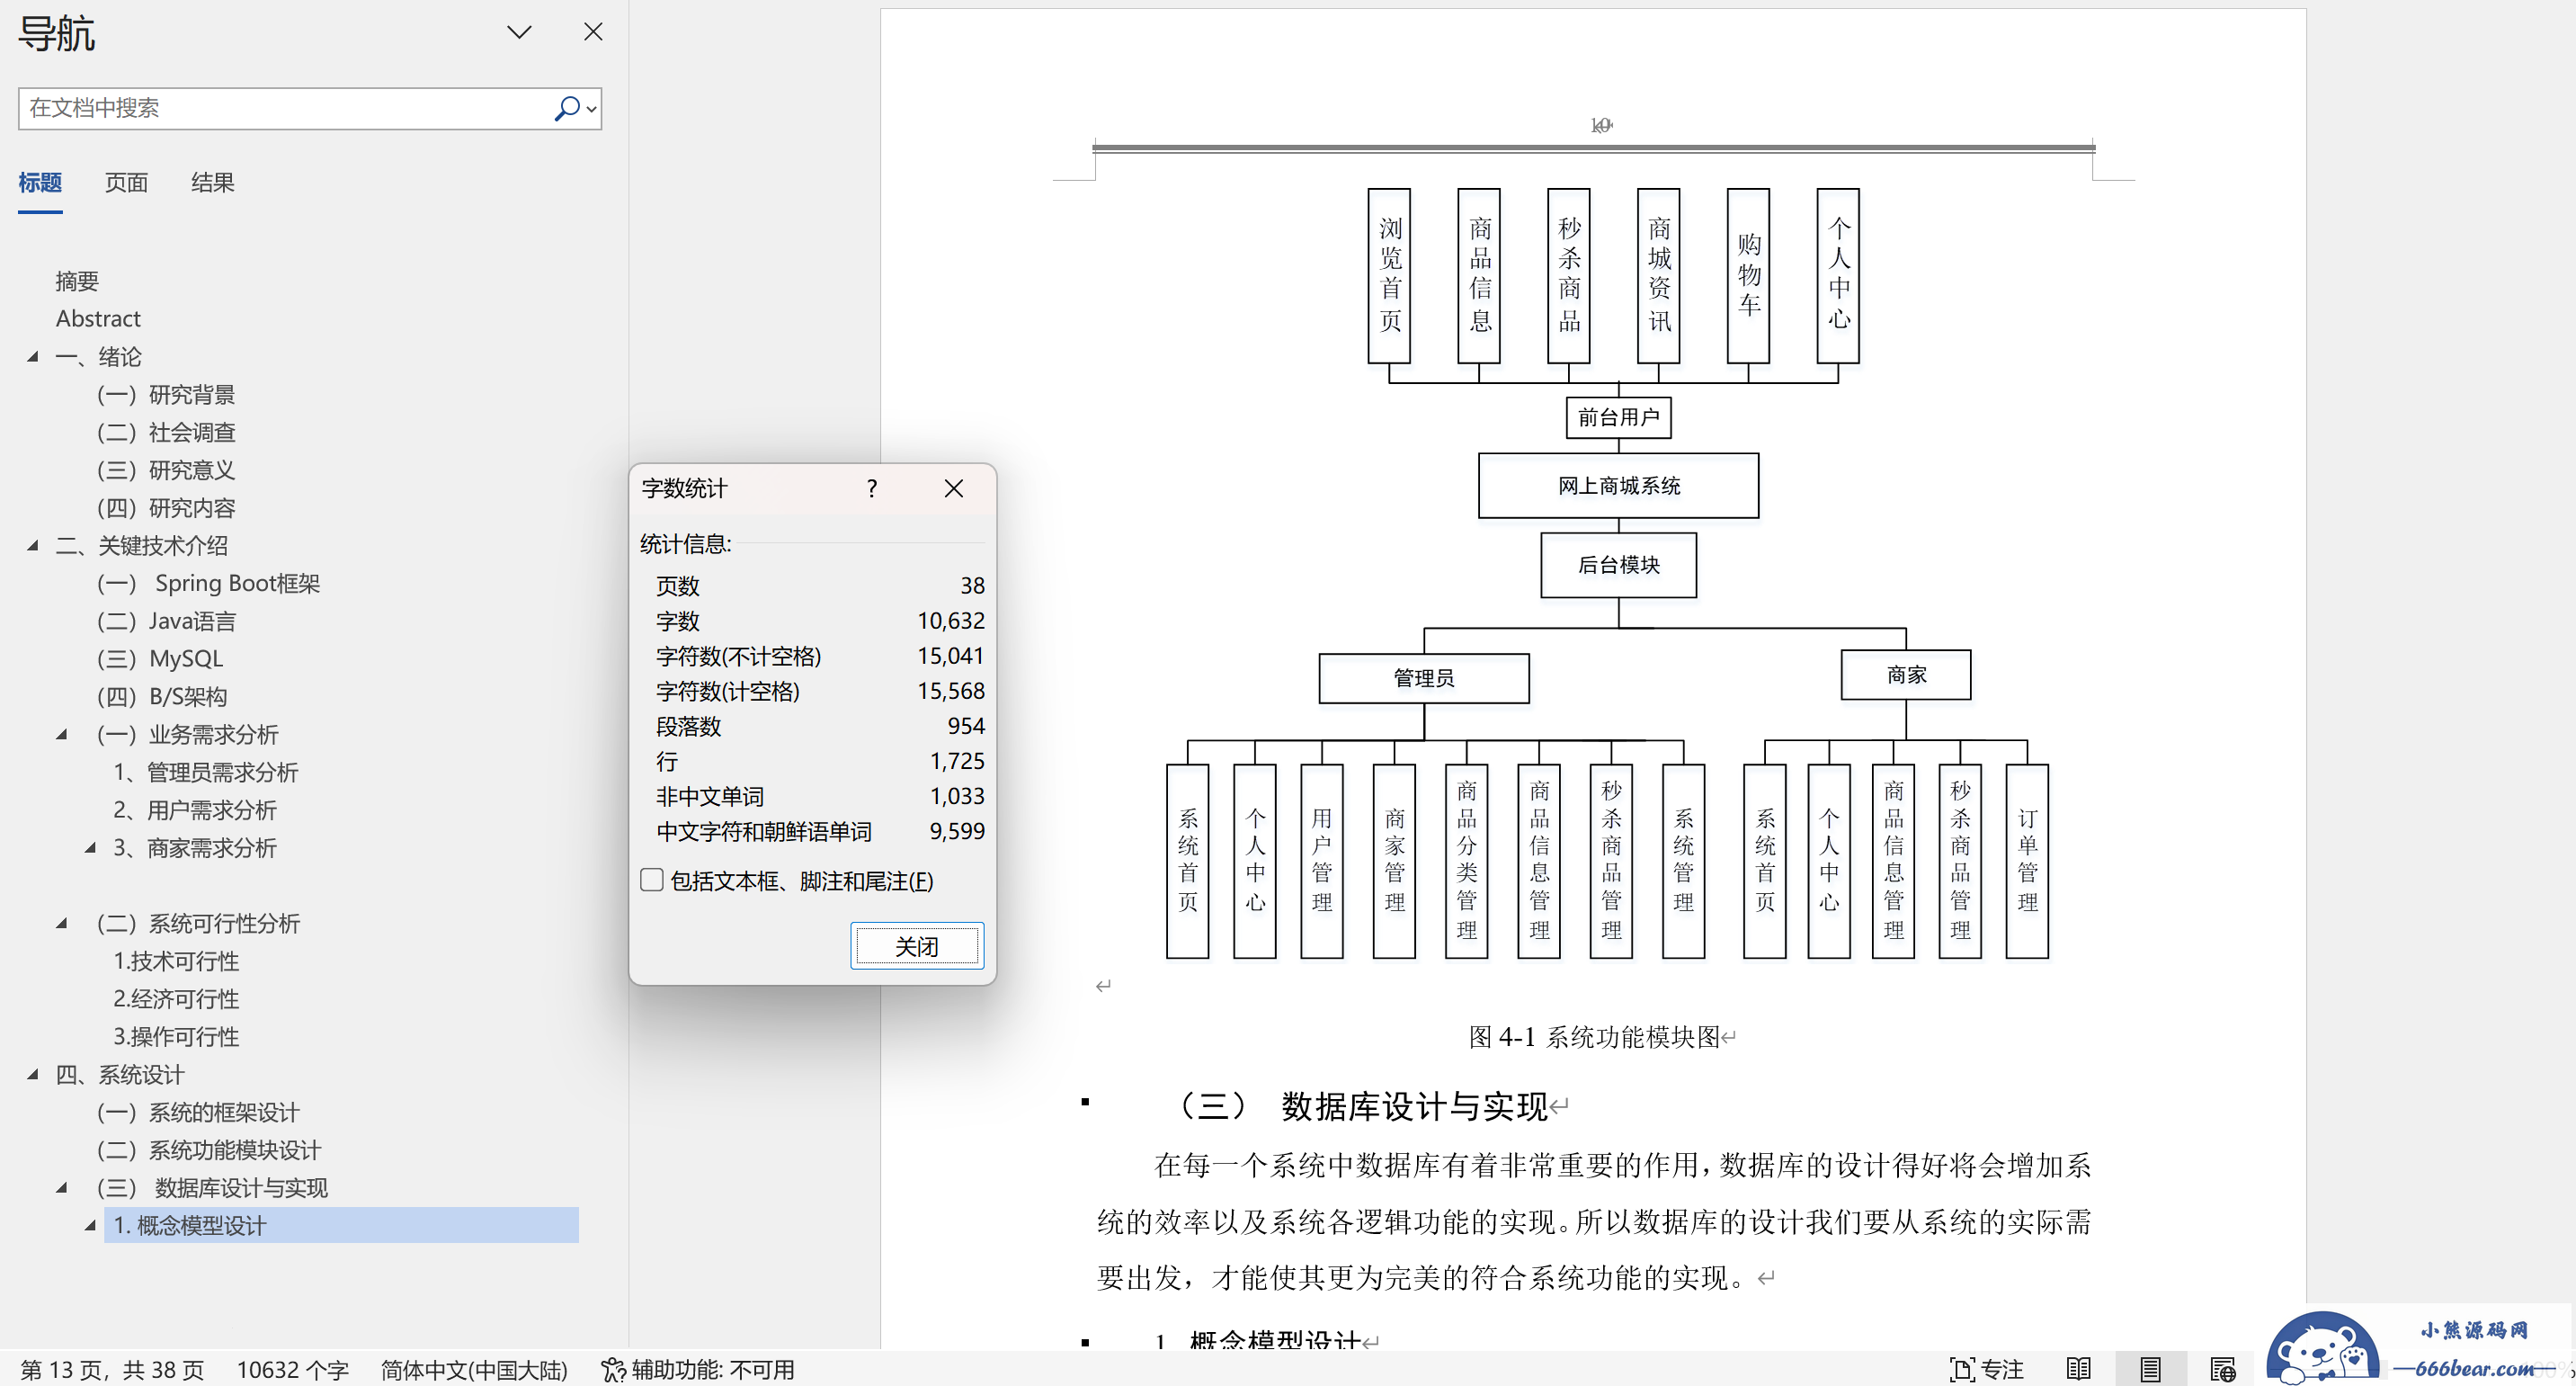Toggle include textboxes, footnotes and endnotes checkbox
The height and width of the screenshot is (1386, 2576).
click(652, 880)
